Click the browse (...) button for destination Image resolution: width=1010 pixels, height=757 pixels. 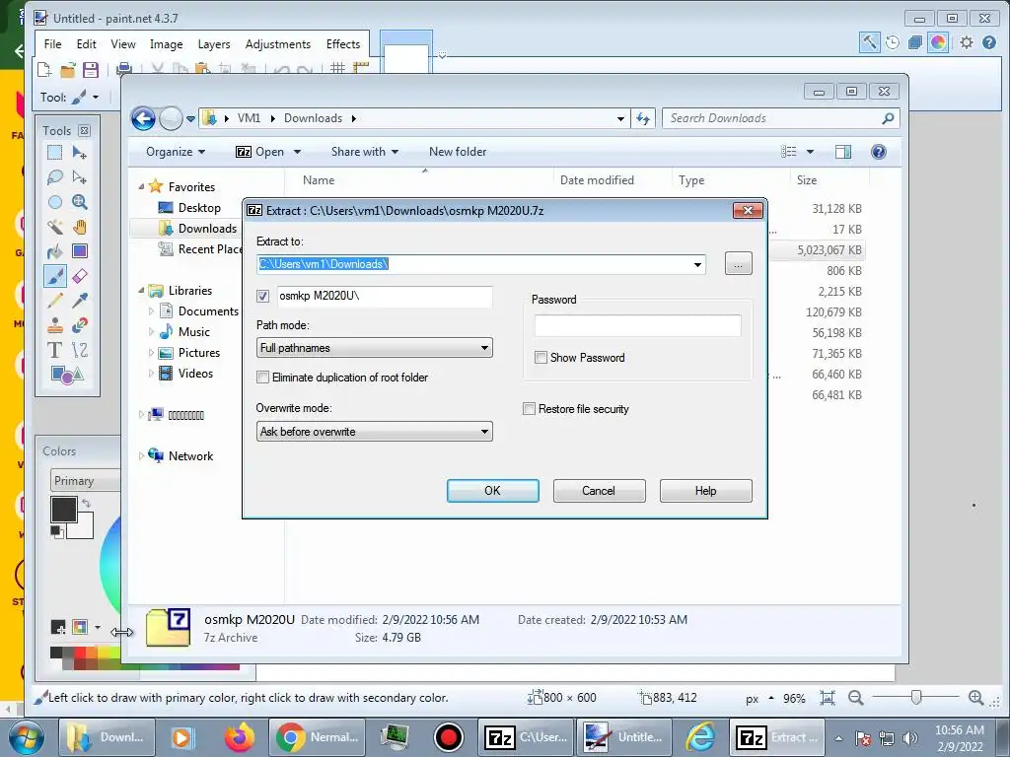(x=738, y=263)
